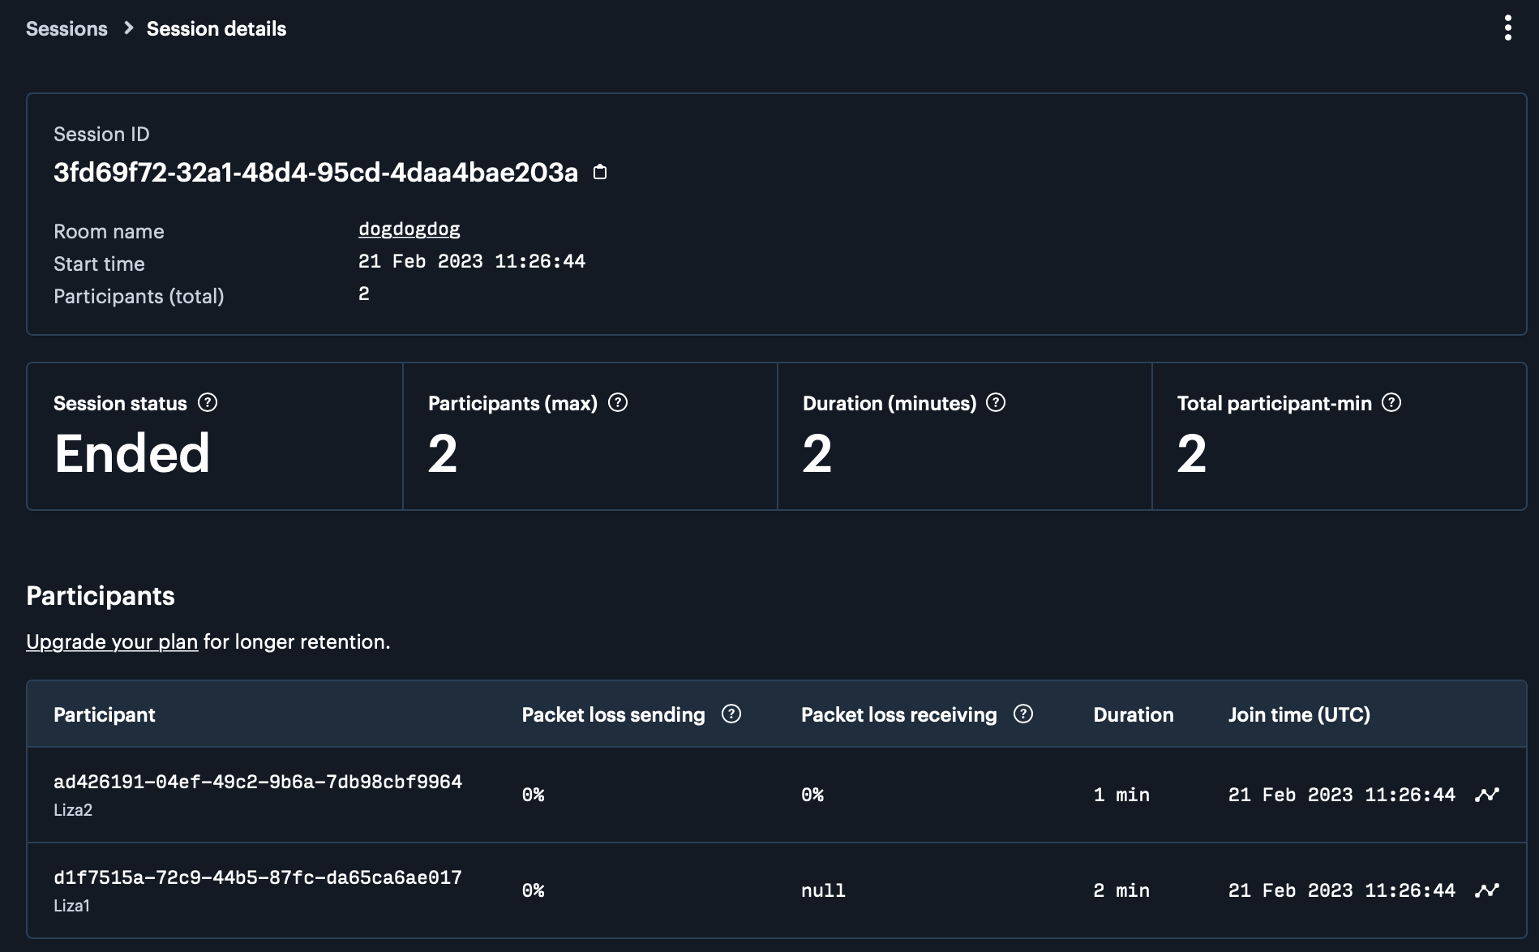Open the help tooltip next to Session status
This screenshot has width=1539, height=952.
pos(209,402)
